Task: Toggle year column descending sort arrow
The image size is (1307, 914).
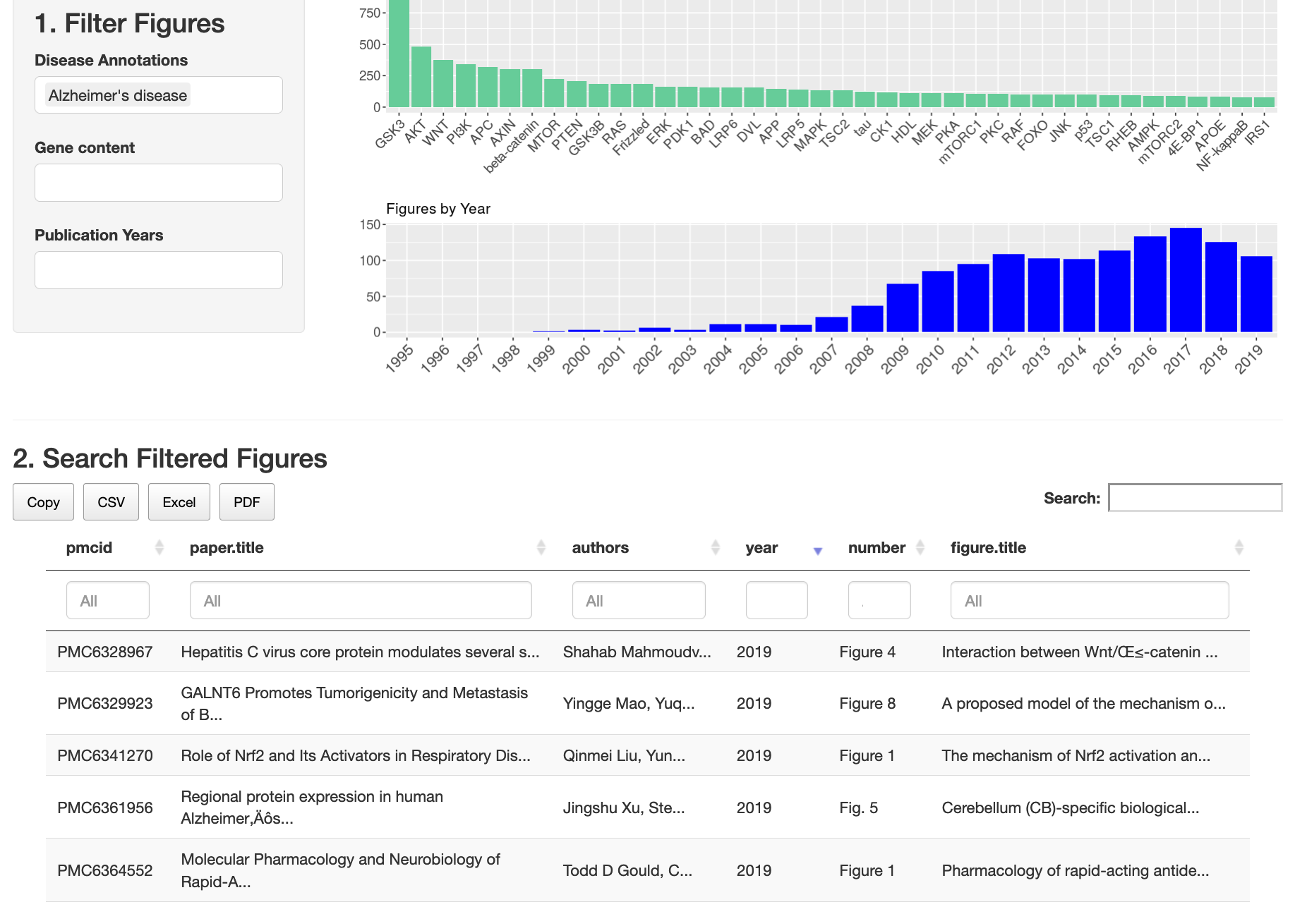Action: pos(817,550)
